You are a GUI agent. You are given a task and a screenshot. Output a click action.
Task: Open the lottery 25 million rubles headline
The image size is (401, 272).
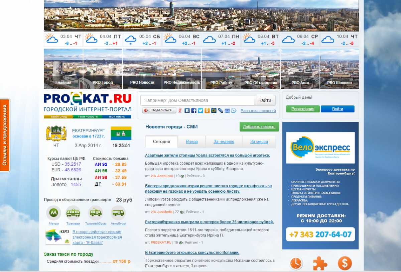point(210,222)
